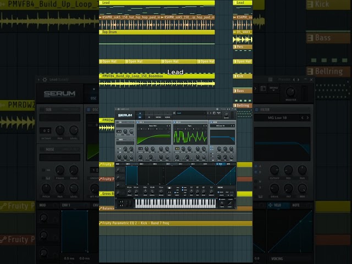Select PMVFB4_Build_Up_Loop_150_Boombox audio clip
352x264 pixels.
tap(157, 76)
